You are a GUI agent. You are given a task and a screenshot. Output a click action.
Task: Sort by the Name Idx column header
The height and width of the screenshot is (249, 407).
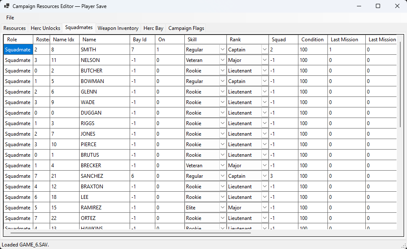click(x=64, y=40)
